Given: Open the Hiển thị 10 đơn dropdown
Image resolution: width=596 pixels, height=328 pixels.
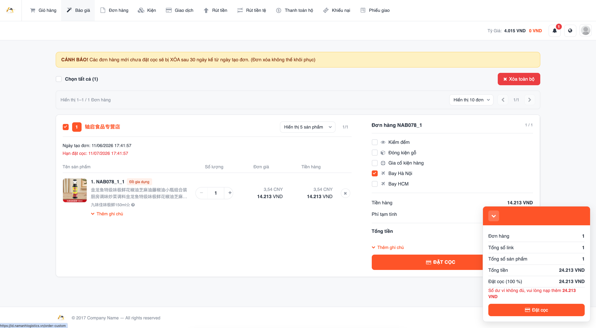Looking at the screenshot, I should click(471, 100).
